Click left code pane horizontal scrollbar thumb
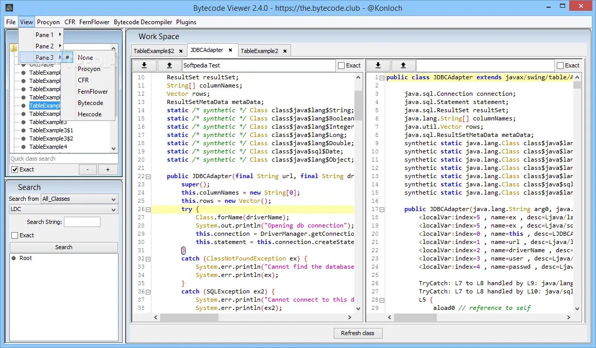 point(189,317)
